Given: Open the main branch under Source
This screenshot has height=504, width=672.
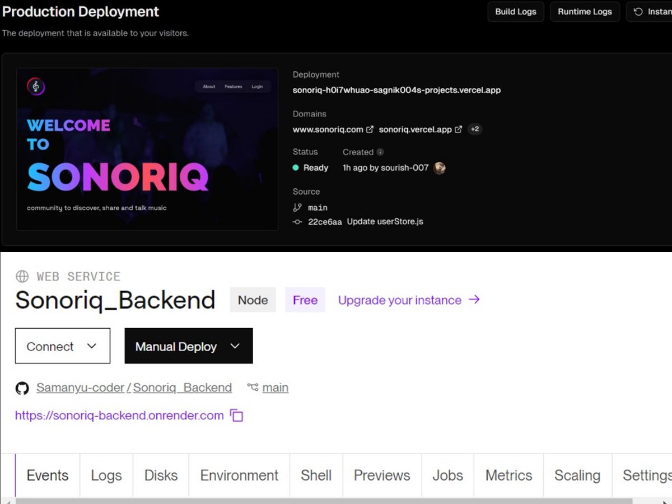Looking at the screenshot, I should [318, 208].
